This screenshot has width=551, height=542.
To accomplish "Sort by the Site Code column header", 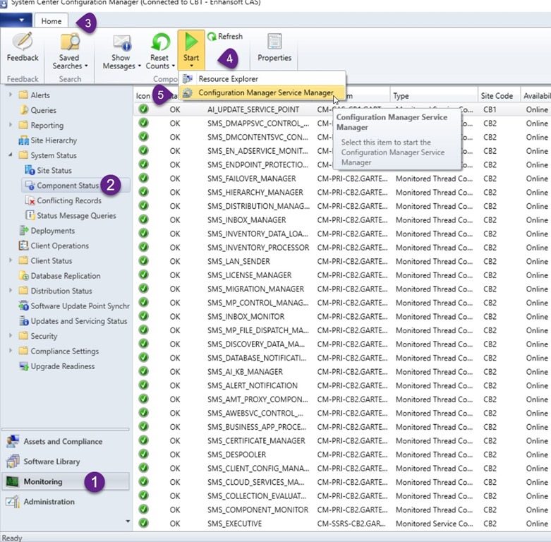I will coord(497,95).
